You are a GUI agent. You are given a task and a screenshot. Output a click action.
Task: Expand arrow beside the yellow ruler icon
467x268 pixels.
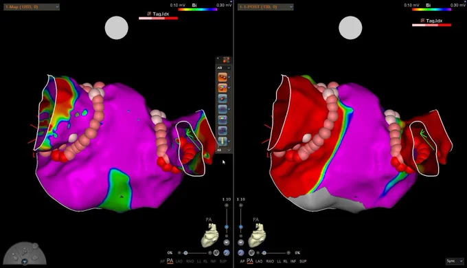click(x=229, y=142)
